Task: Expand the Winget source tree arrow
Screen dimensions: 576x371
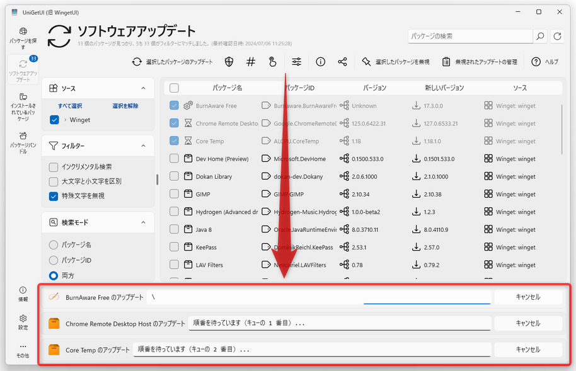Action: coord(65,120)
